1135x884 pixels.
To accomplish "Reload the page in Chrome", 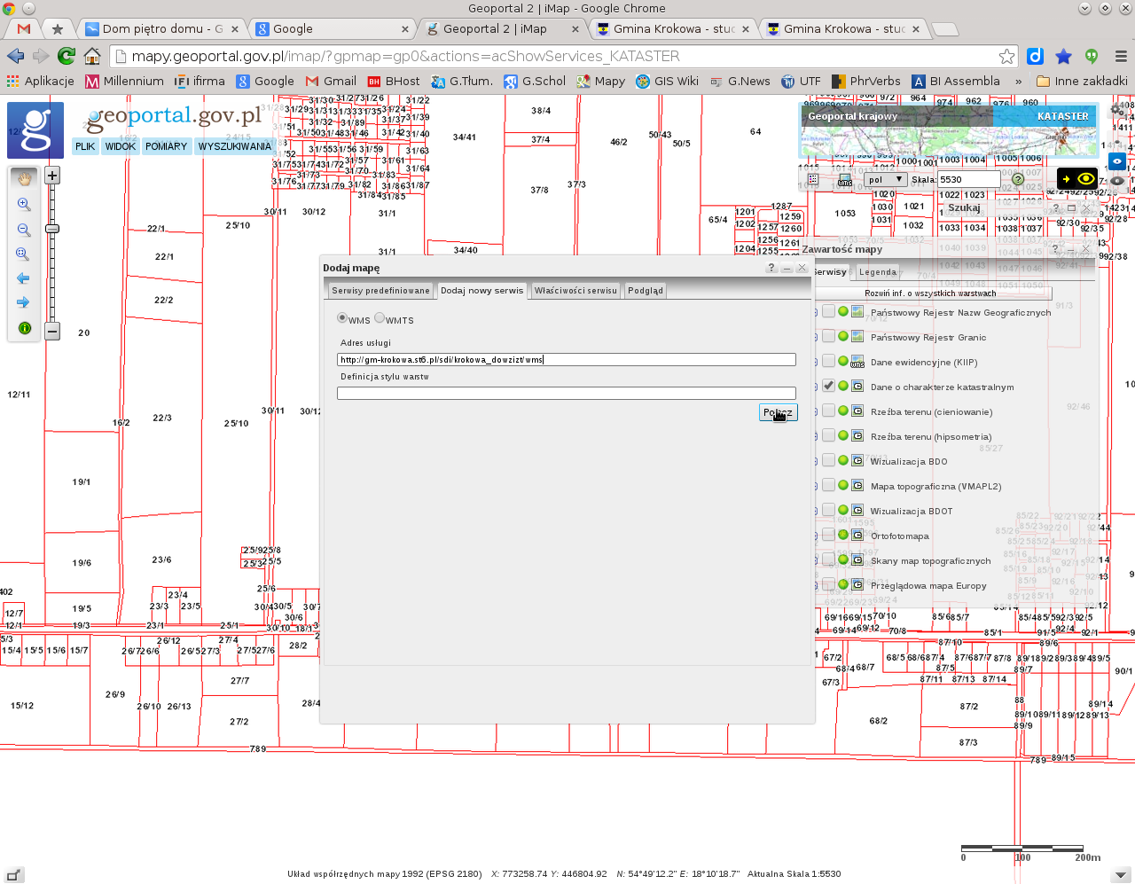I will 67,56.
